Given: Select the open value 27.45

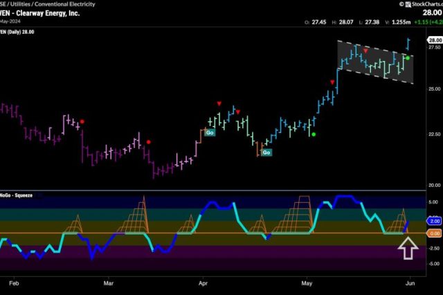Looking at the screenshot, I should coord(319,22).
